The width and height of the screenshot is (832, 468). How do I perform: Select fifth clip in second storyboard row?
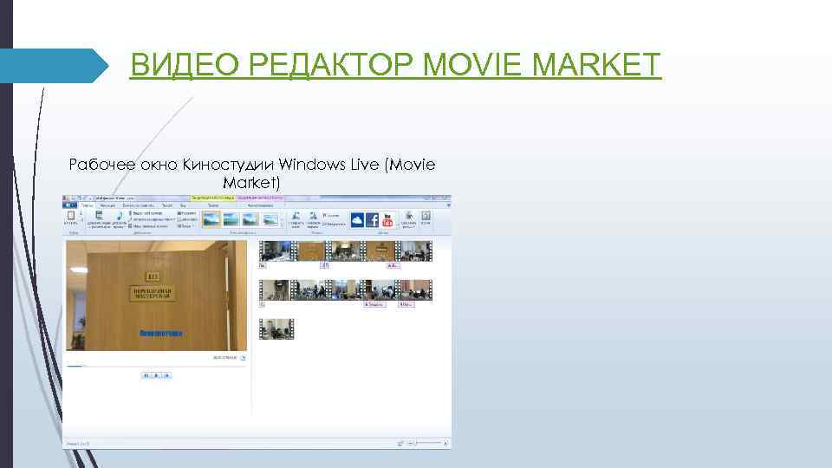pos(416,290)
